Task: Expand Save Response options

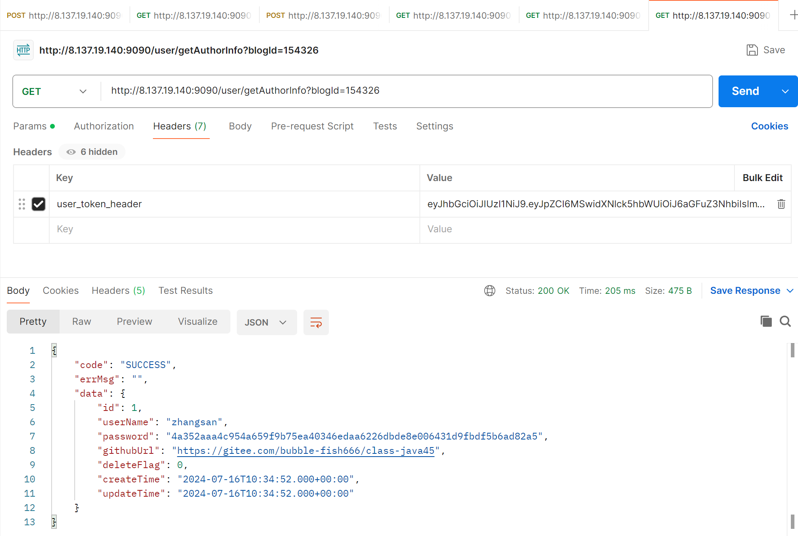Action: (x=790, y=291)
